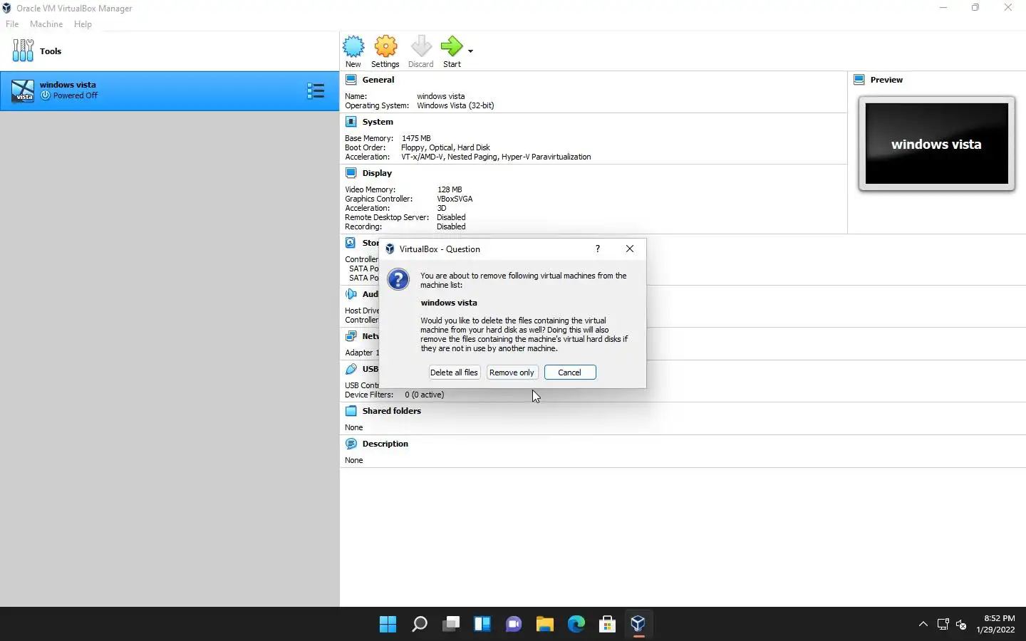Viewport: 1026px width, 641px height.
Task: Select the windows vista VM icon
Action: click(23, 90)
